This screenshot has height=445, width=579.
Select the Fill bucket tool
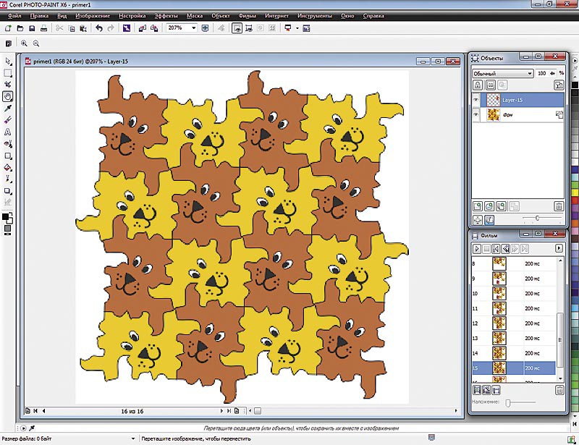click(8, 167)
